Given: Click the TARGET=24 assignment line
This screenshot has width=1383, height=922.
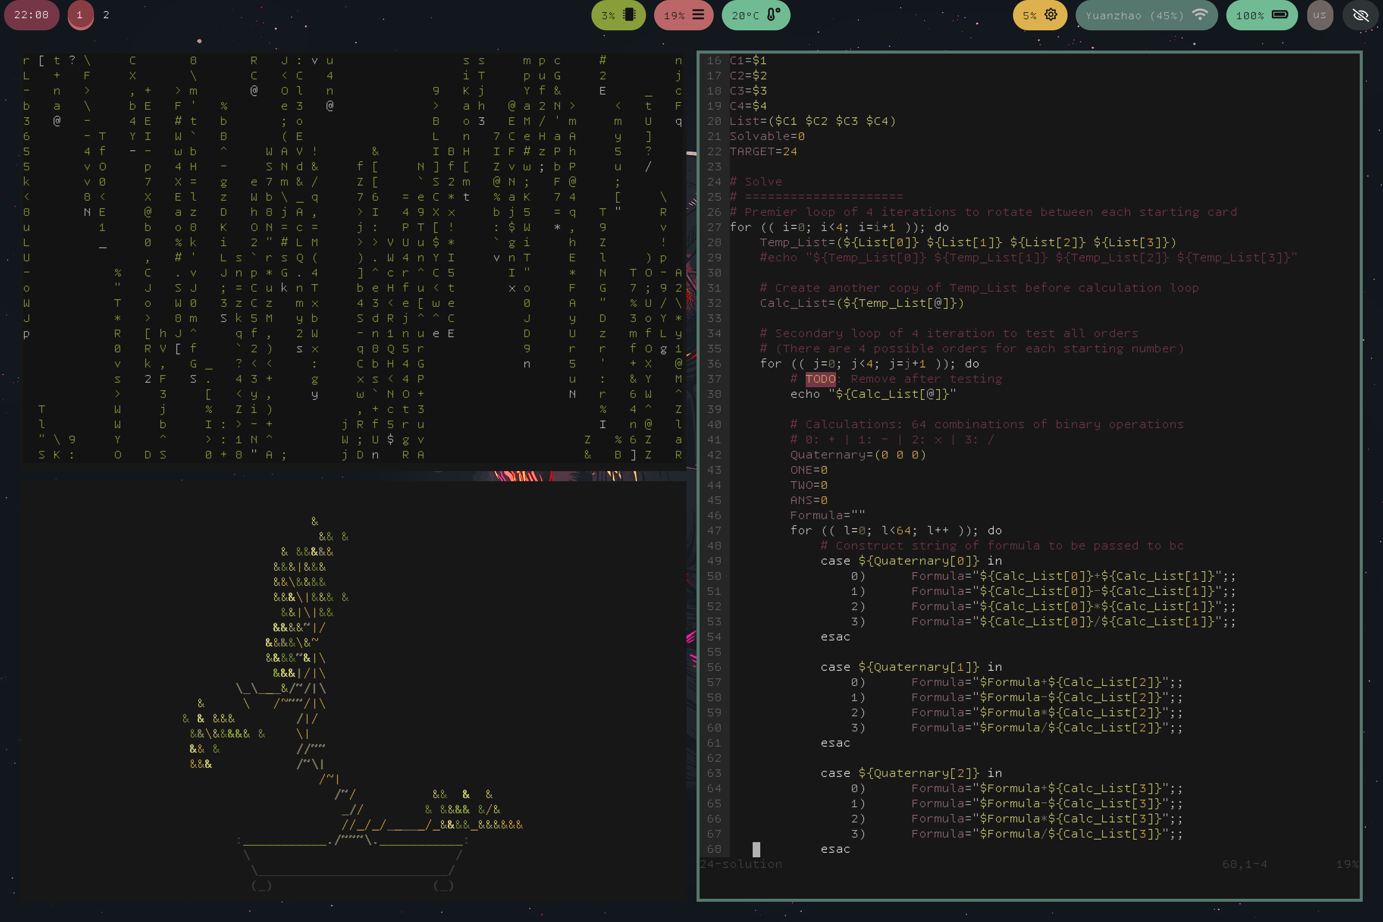Looking at the screenshot, I should pyautogui.click(x=763, y=151).
